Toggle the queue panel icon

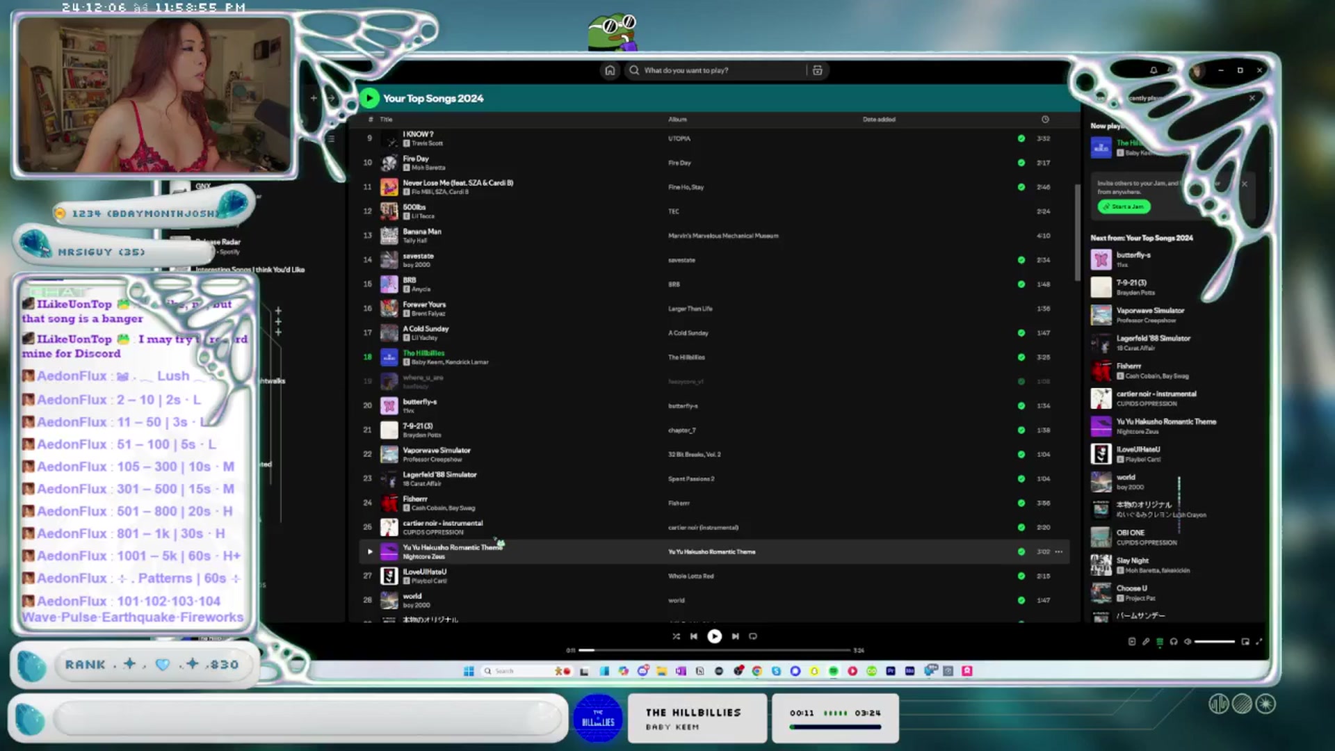[1160, 642]
